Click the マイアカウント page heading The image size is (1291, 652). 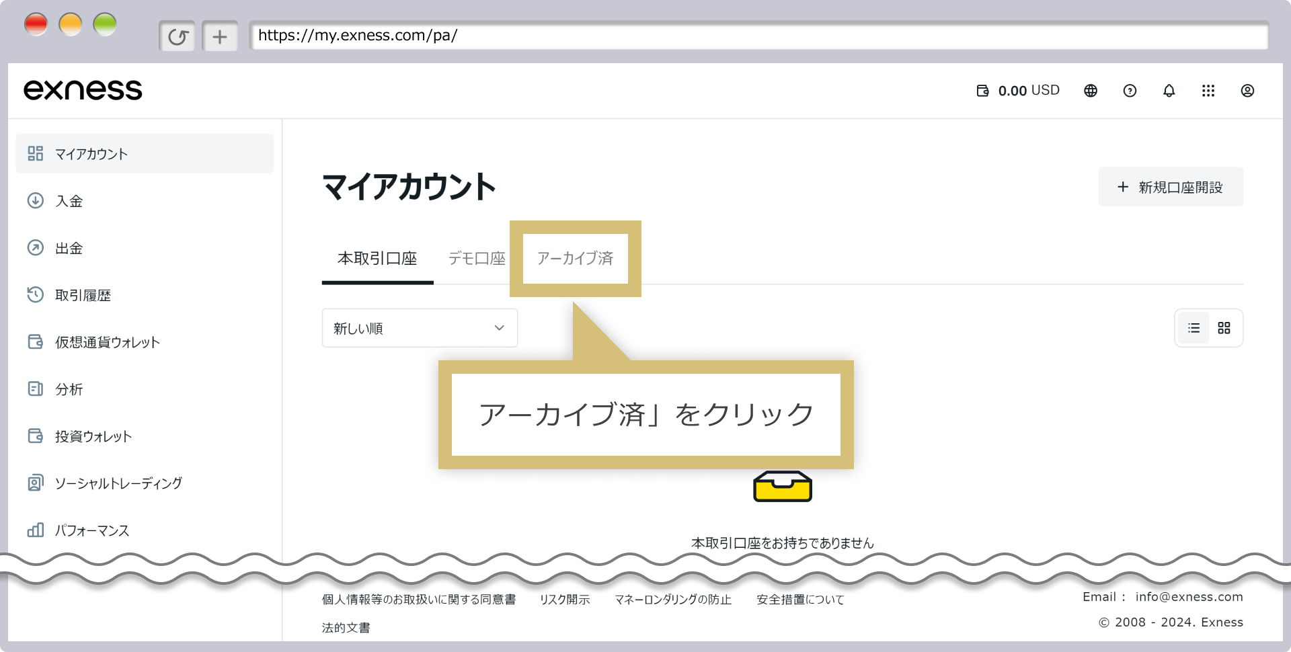pos(409,187)
